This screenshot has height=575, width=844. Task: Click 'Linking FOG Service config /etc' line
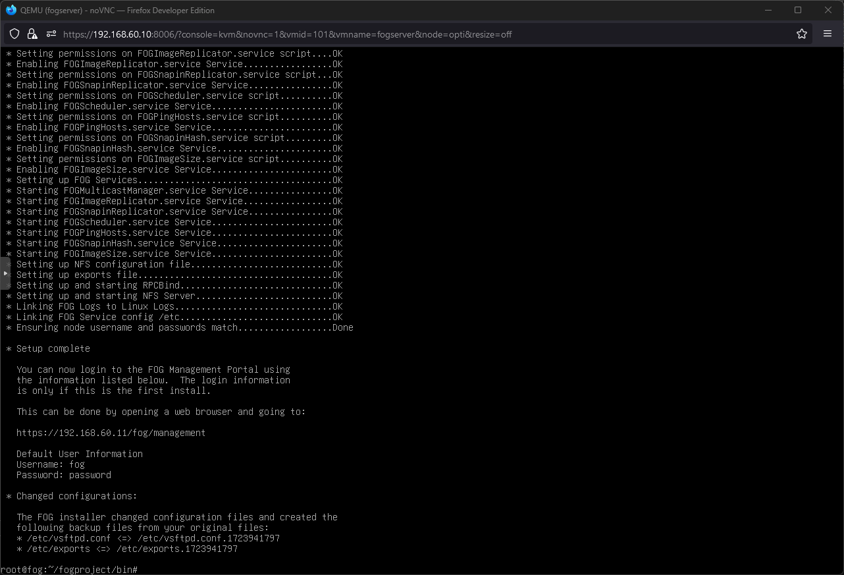pyautogui.click(x=174, y=317)
